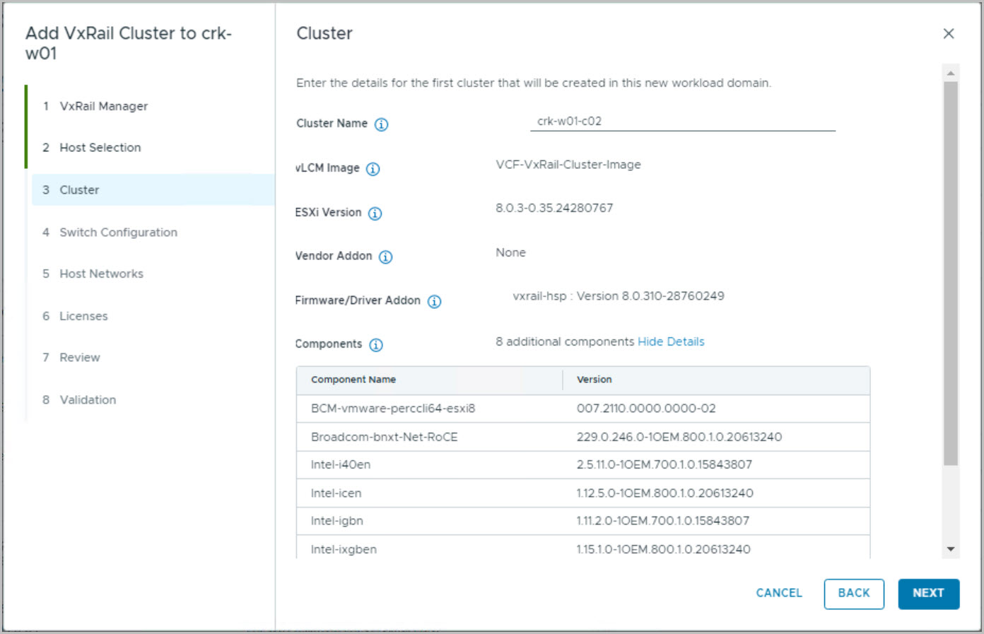Click the vLCM Image info icon
The width and height of the screenshot is (984, 634).
coord(373,169)
